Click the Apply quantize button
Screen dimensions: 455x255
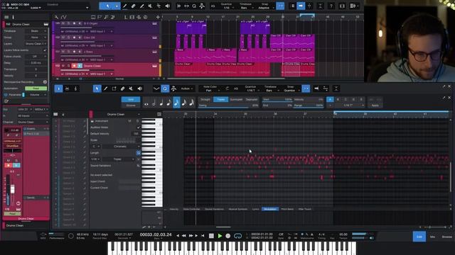click(375, 106)
